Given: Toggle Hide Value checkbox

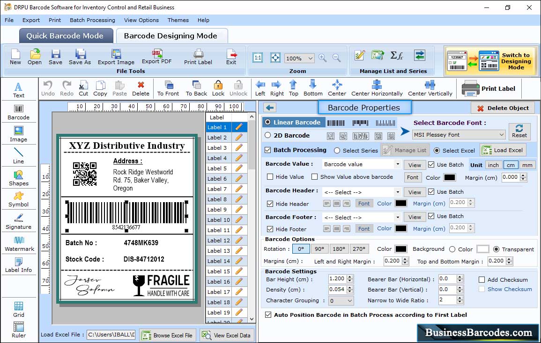Looking at the screenshot, I should [x=270, y=177].
